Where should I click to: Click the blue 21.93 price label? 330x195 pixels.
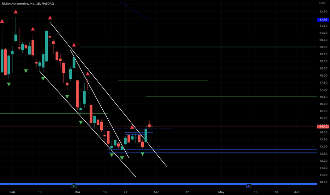[x=323, y=19]
